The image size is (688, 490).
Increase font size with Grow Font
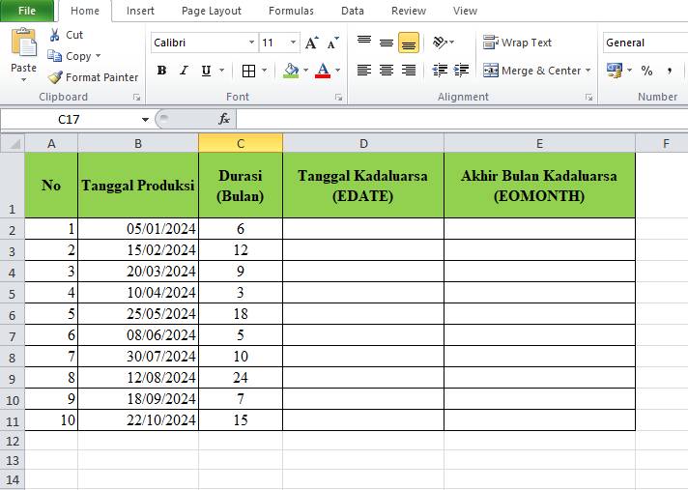(311, 43)
